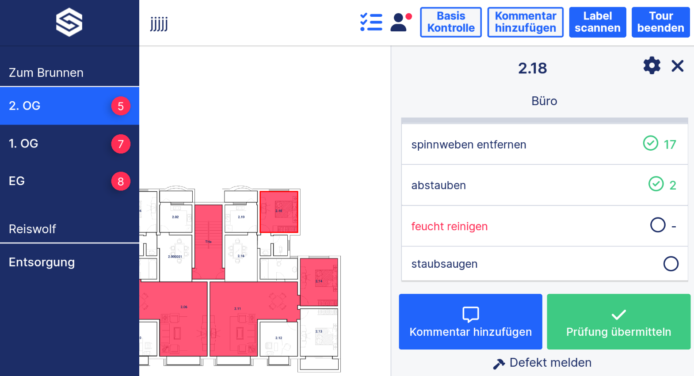Open the task checklist icon
This screenshot has width=694, height=376.
(371, 22)
